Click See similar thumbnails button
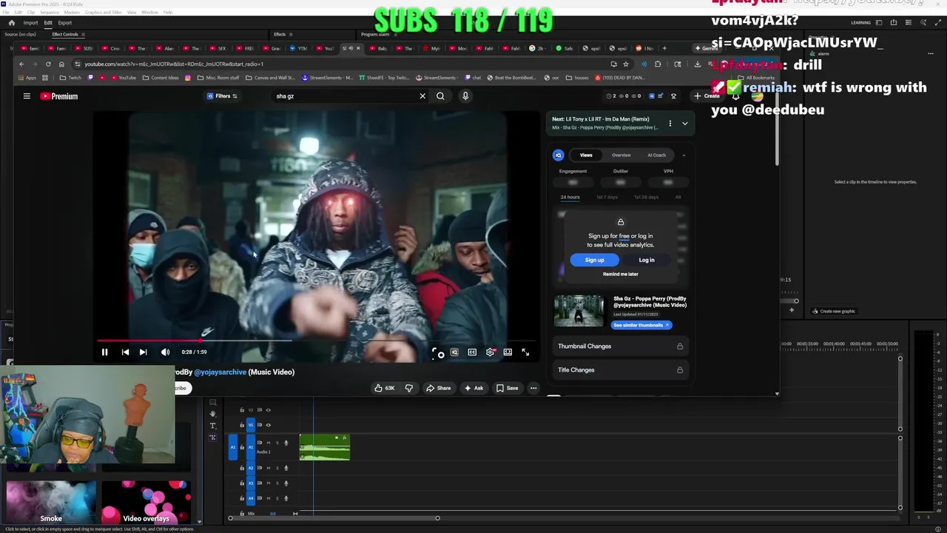 pos(641,325)
